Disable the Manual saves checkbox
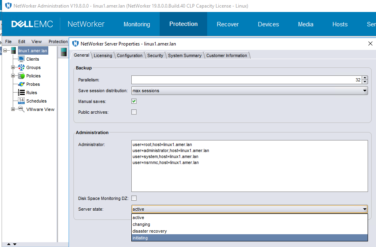This screenshot has height=247, width=376. point(134,101)
